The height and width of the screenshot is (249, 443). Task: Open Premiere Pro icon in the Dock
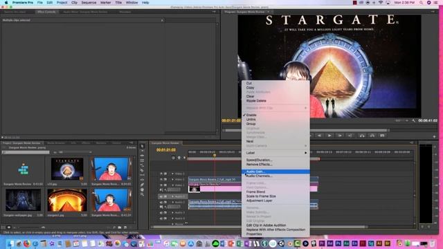pyautogui.click(x=322, y=243)
